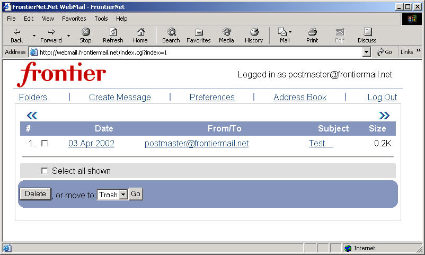Image resolution: width=425 pixels, height=255 pixels.
Task: Click the Size column header
Action: (377, 129)
